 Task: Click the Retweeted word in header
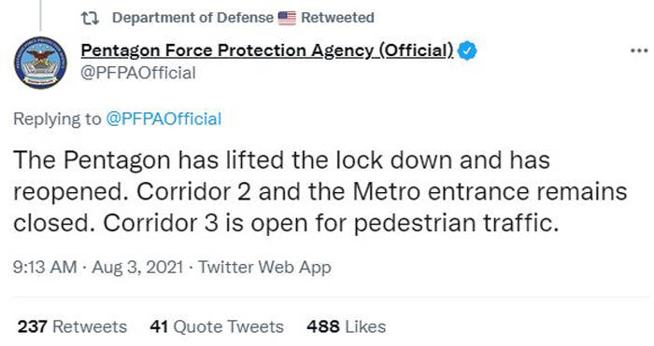pyautogui.click(x=337, y=18)
